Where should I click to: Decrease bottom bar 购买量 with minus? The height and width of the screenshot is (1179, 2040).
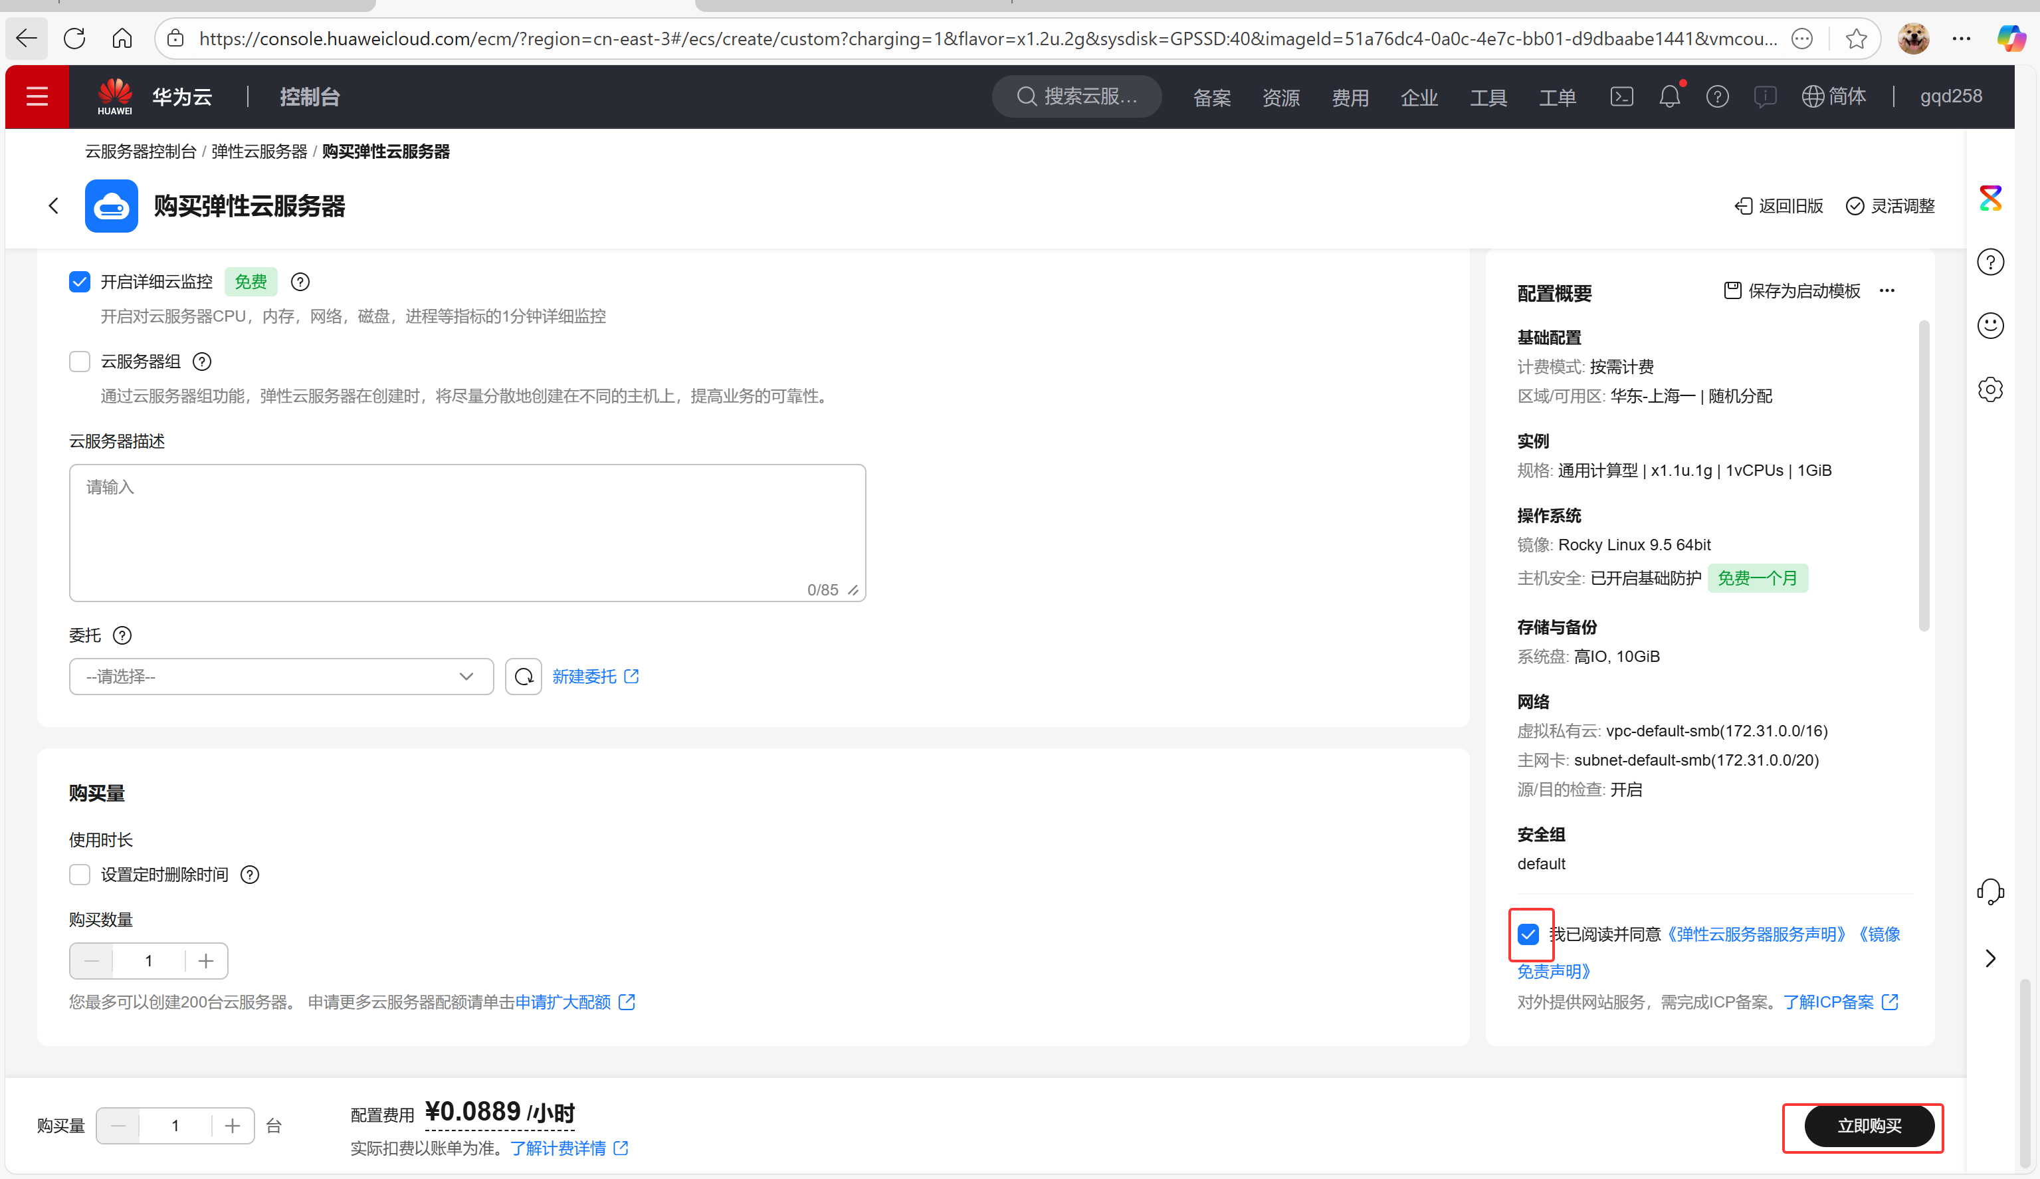(118, 1126)
